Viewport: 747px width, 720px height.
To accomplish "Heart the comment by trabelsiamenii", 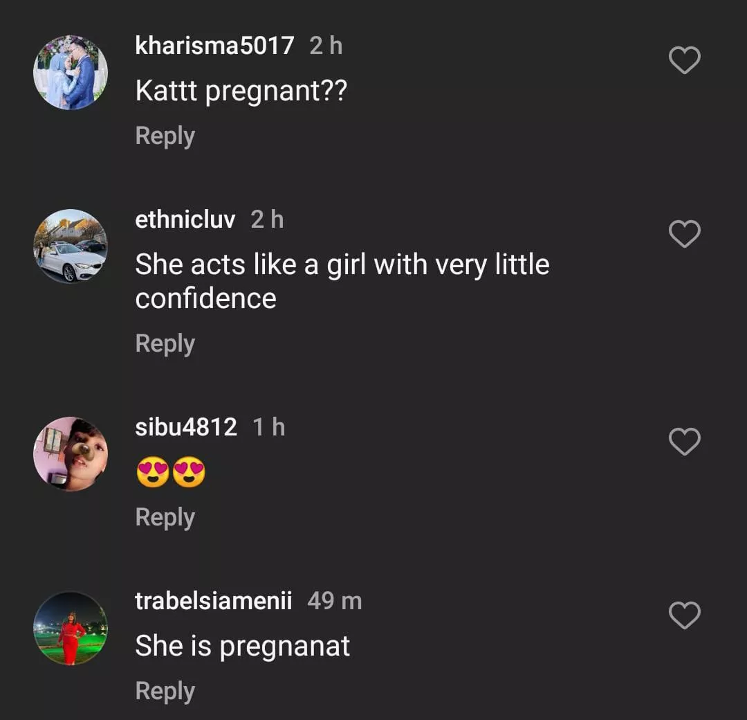I will tap(685, 615).
